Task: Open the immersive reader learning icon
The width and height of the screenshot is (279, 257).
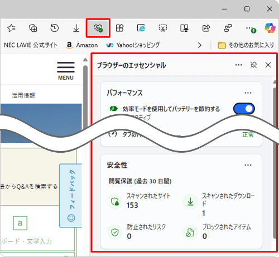Action: [x=184, y=28]
